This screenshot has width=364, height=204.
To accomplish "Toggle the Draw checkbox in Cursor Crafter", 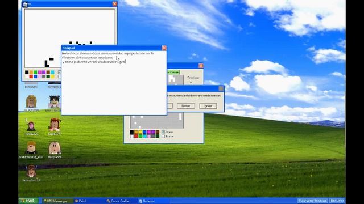I will click(163, 132).
